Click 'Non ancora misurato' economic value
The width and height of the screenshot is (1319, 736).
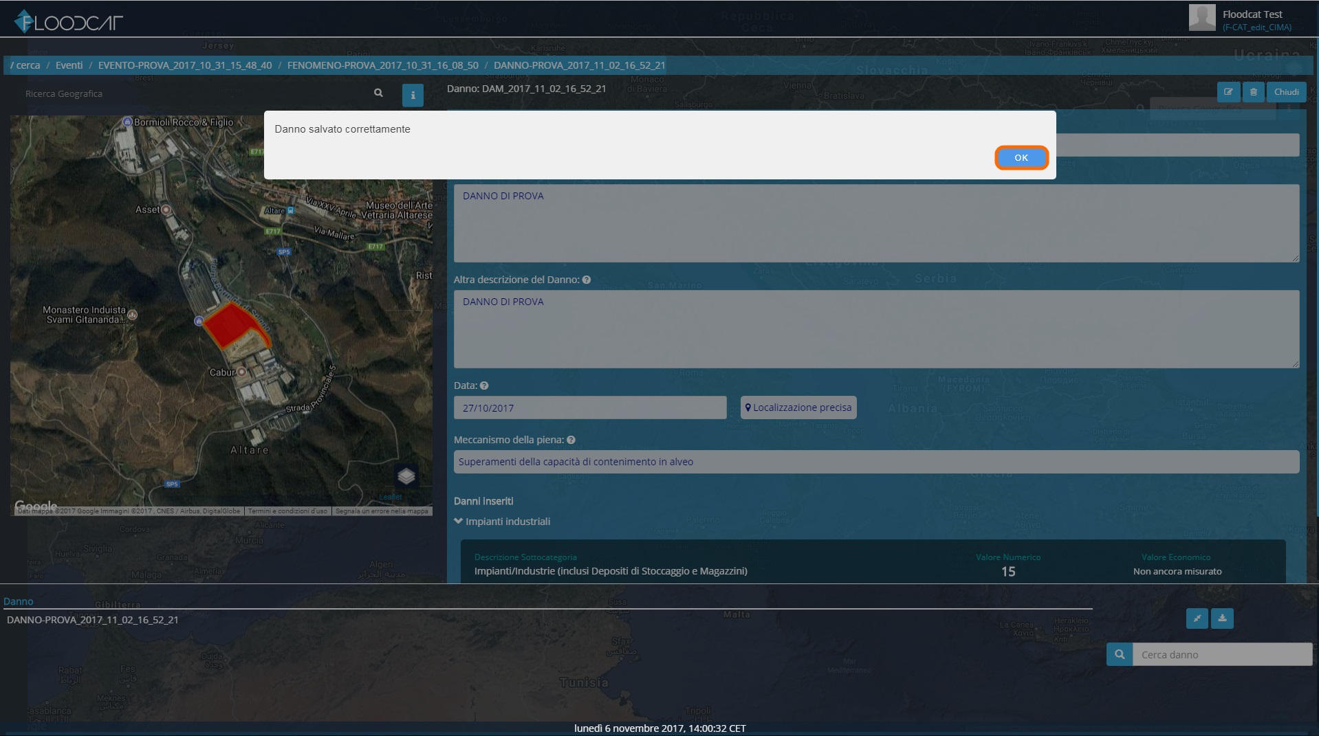pos(1177,572)
